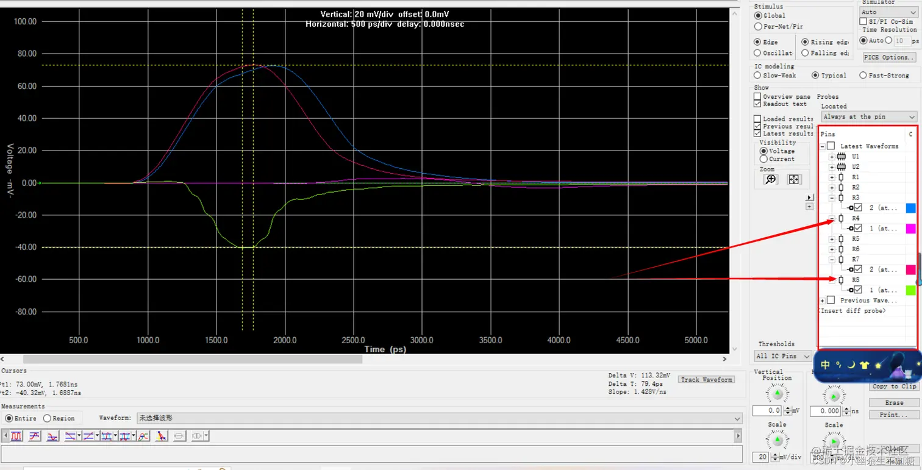Viewport: 922px width, 470px height.
Task: Click the Copy to Clip button
Action: (894, 386)
